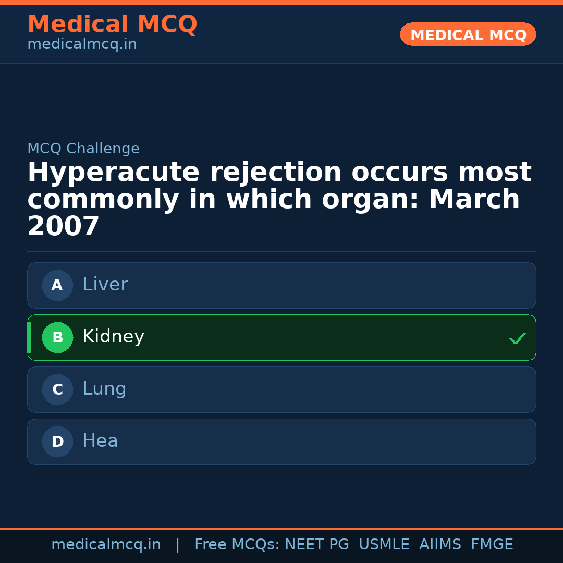The width and height of the screenshot is (563, 563).
Task: Select the Lung answer option
Action: 281,389
